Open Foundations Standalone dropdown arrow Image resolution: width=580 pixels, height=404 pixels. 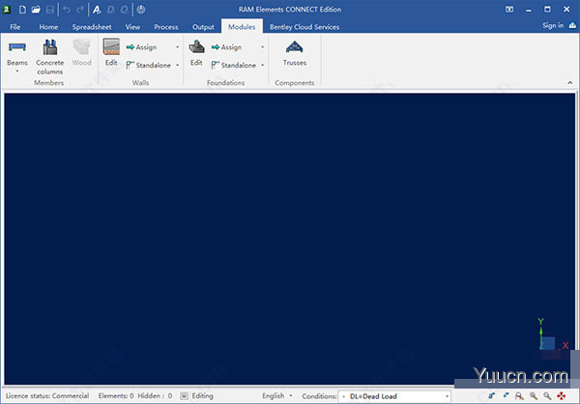[x=262, y=65]
